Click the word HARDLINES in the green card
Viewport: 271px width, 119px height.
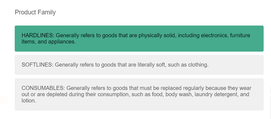[37, 36]
